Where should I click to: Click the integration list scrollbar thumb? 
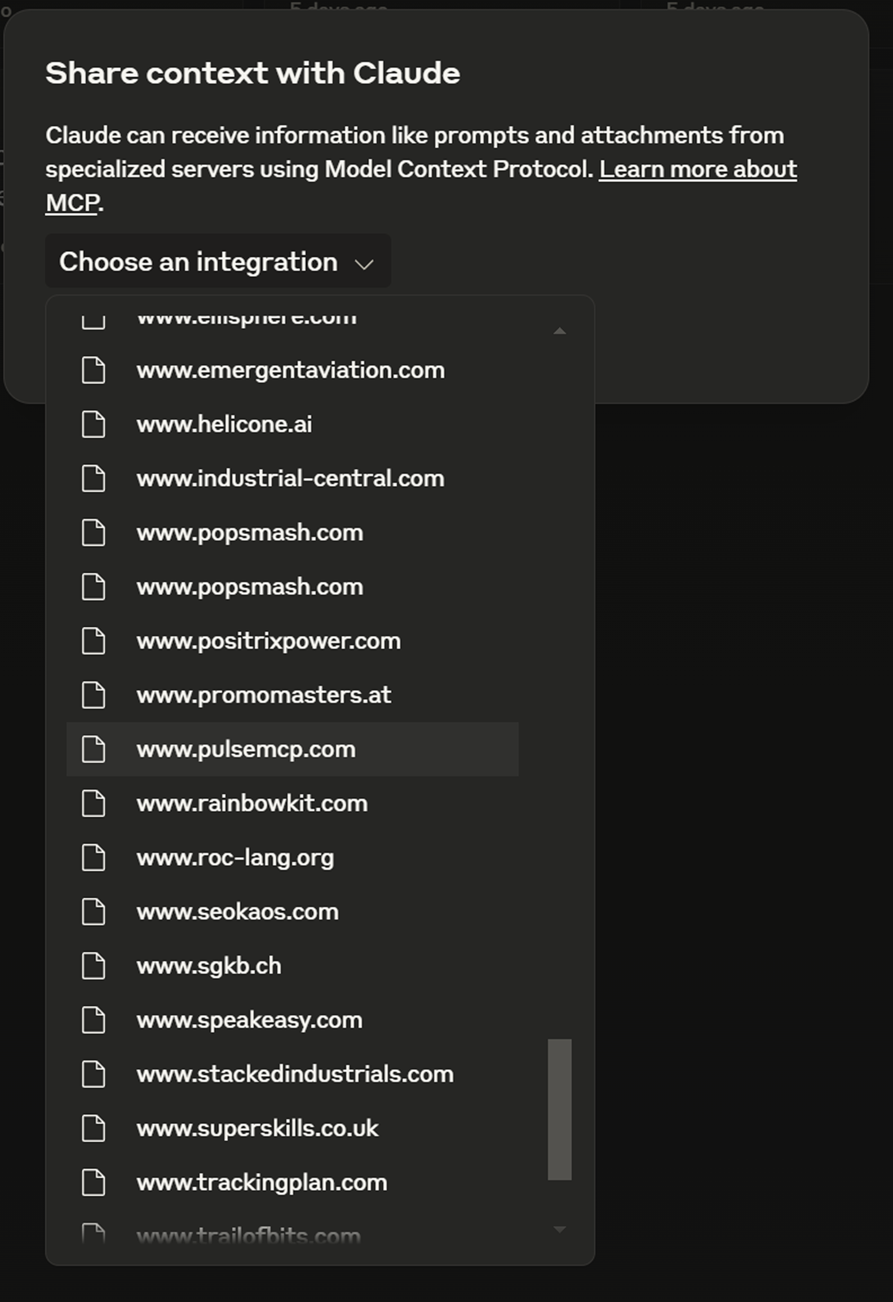pyautogui.click(x=559, y=1109)
